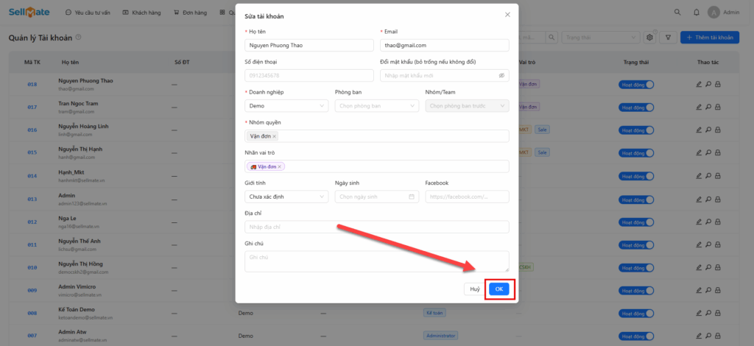This screenshot has width=754, height=346.
Task: Toggle Hoạt động switch for account 010
Action: pos(636,268)
